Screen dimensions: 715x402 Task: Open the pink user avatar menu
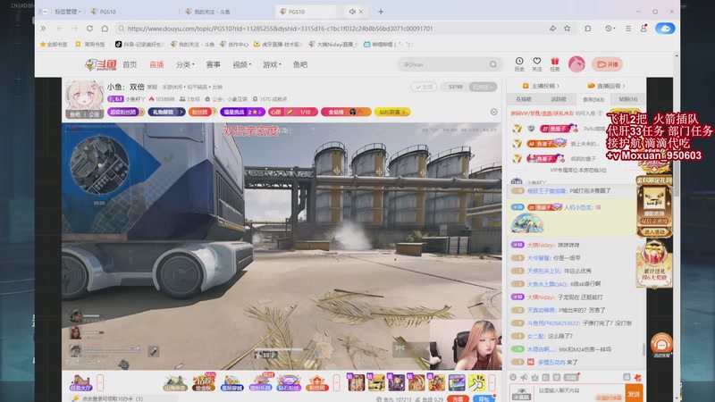pos(576,64)
